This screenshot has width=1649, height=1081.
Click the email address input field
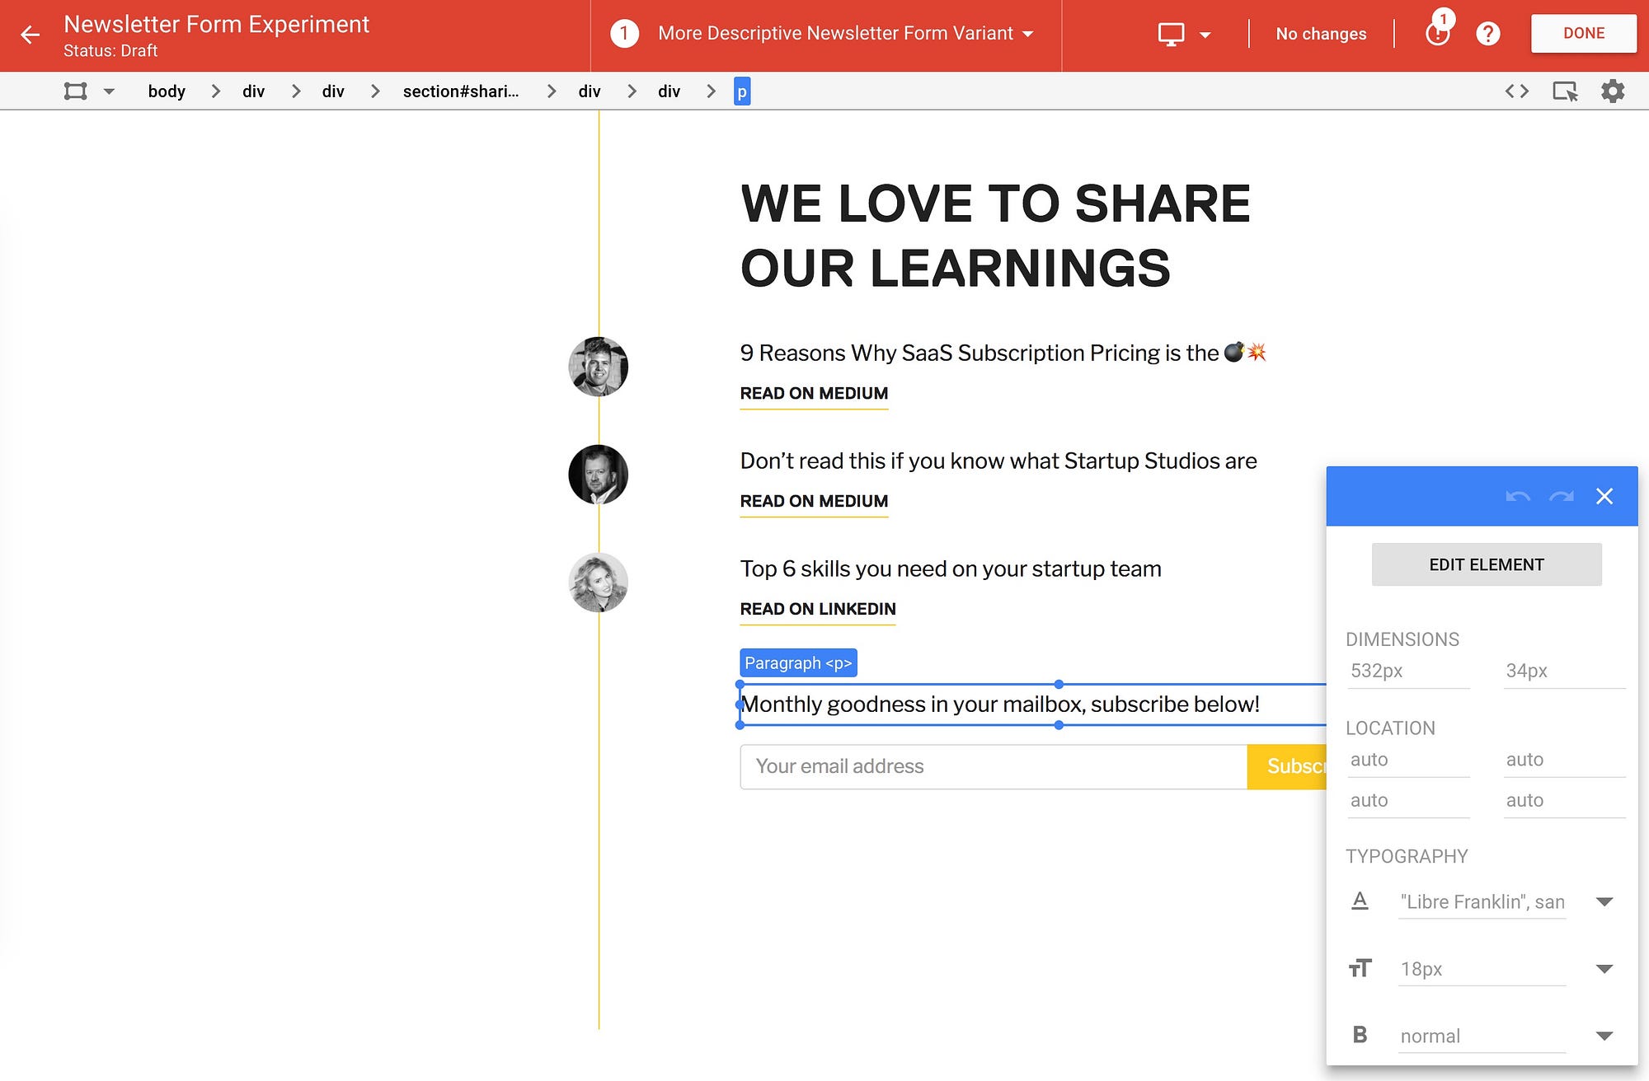click(x=993, y=766)
